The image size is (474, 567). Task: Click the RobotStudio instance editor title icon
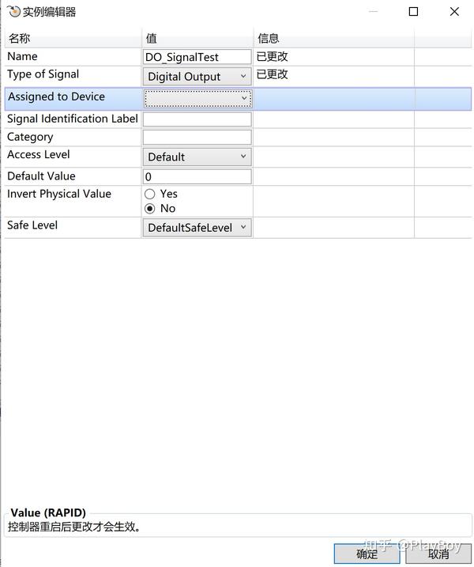[x=13, y=12]
